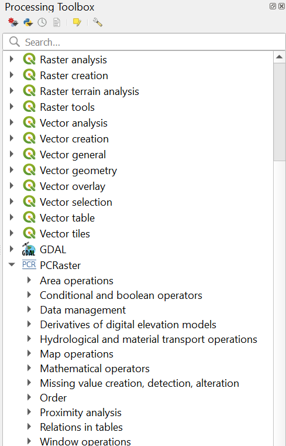The width and height of the screenshot is (286, 446).
Task: Open the processing History clock icon
Action: [x=42, y=22]
